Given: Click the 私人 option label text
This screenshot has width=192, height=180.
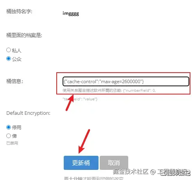Looking at the screenshot, I should [16, 50].
